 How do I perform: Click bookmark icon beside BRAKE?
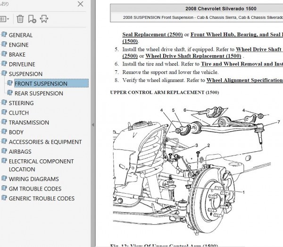pyautogui.click(x=4, y=54)
